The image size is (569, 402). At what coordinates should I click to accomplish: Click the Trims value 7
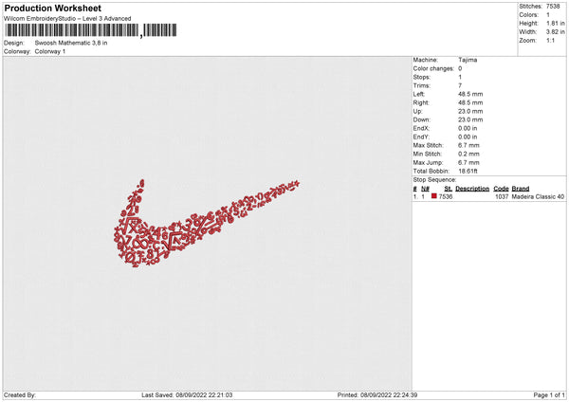pyautogui.click(x=460, y=85)
